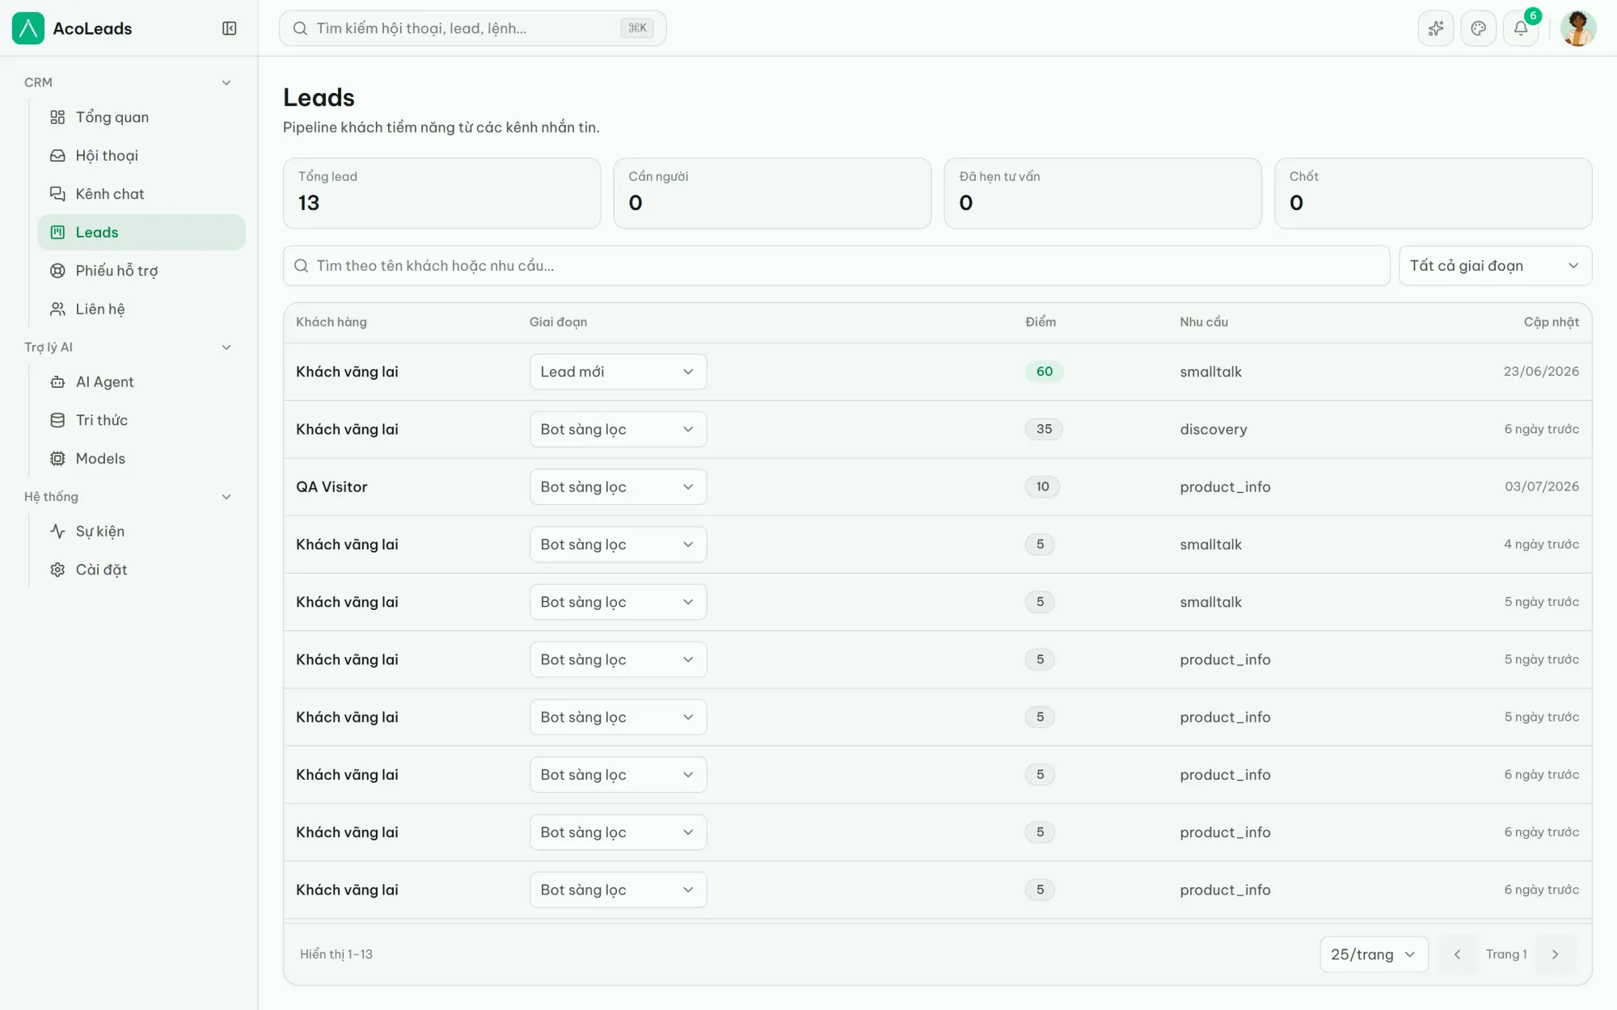This screenshot has height=1010, width=1617.
Task: Click the ⌘K shortcut badge
Action: click(x=637, y=28)
